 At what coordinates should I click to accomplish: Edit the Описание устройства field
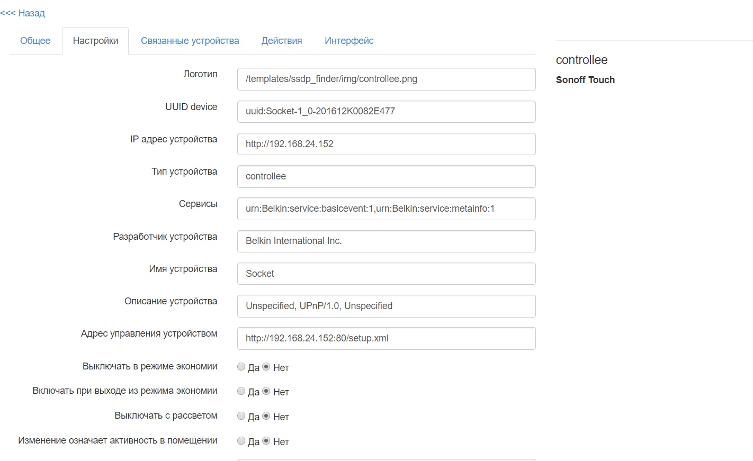386,306
